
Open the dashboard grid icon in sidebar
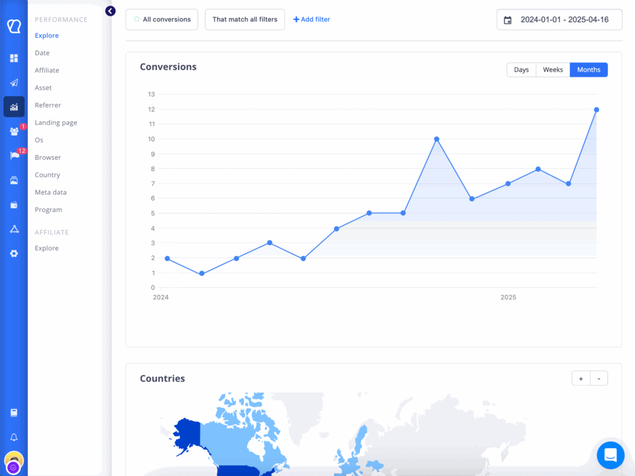(14, 58)
